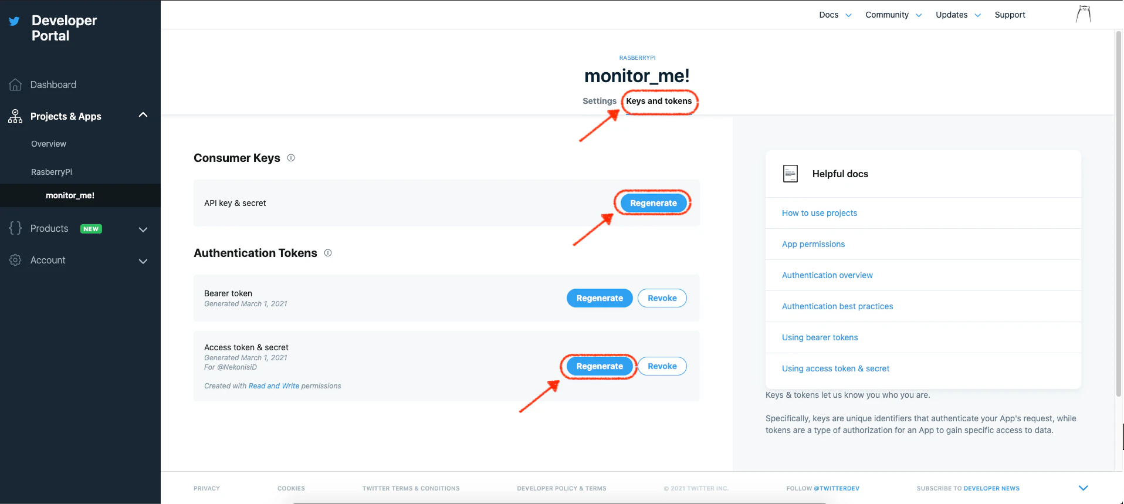This screenshot has width=1124, height=504.
Task: Expand the Products section chevron
Action: tap(143, 229)
